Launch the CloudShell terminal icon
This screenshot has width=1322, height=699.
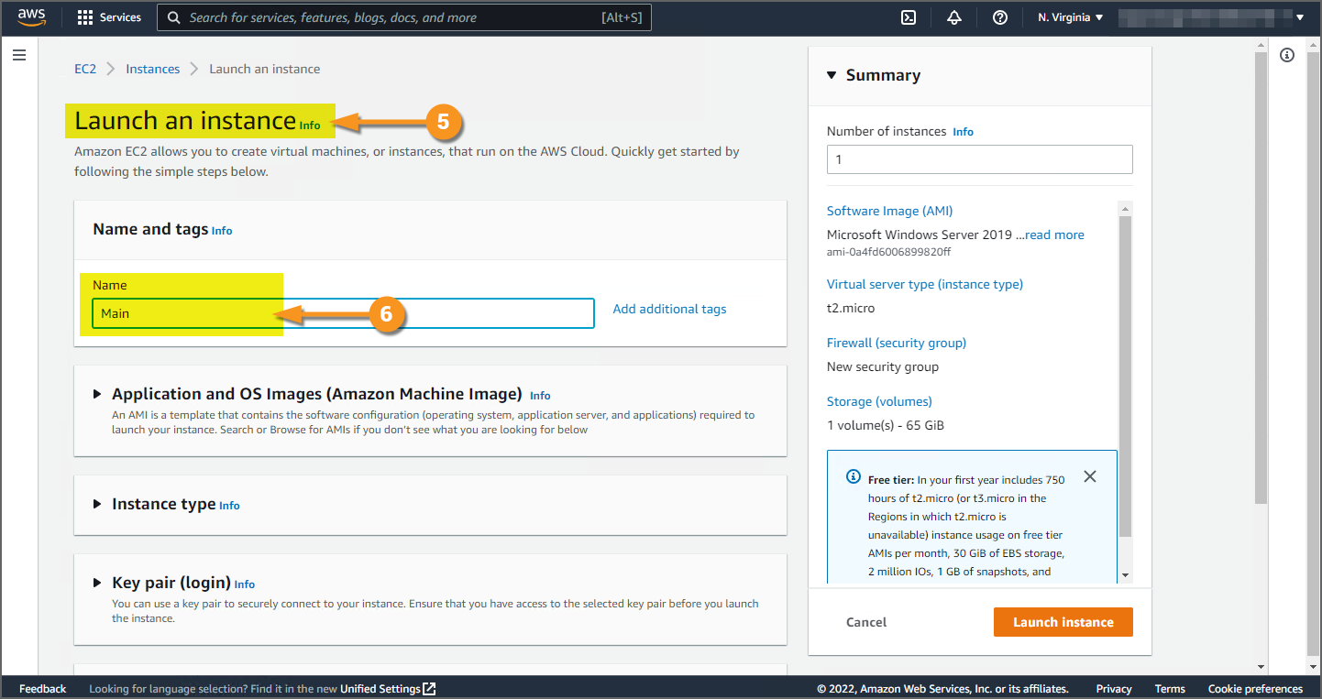[x=909, y=17]
